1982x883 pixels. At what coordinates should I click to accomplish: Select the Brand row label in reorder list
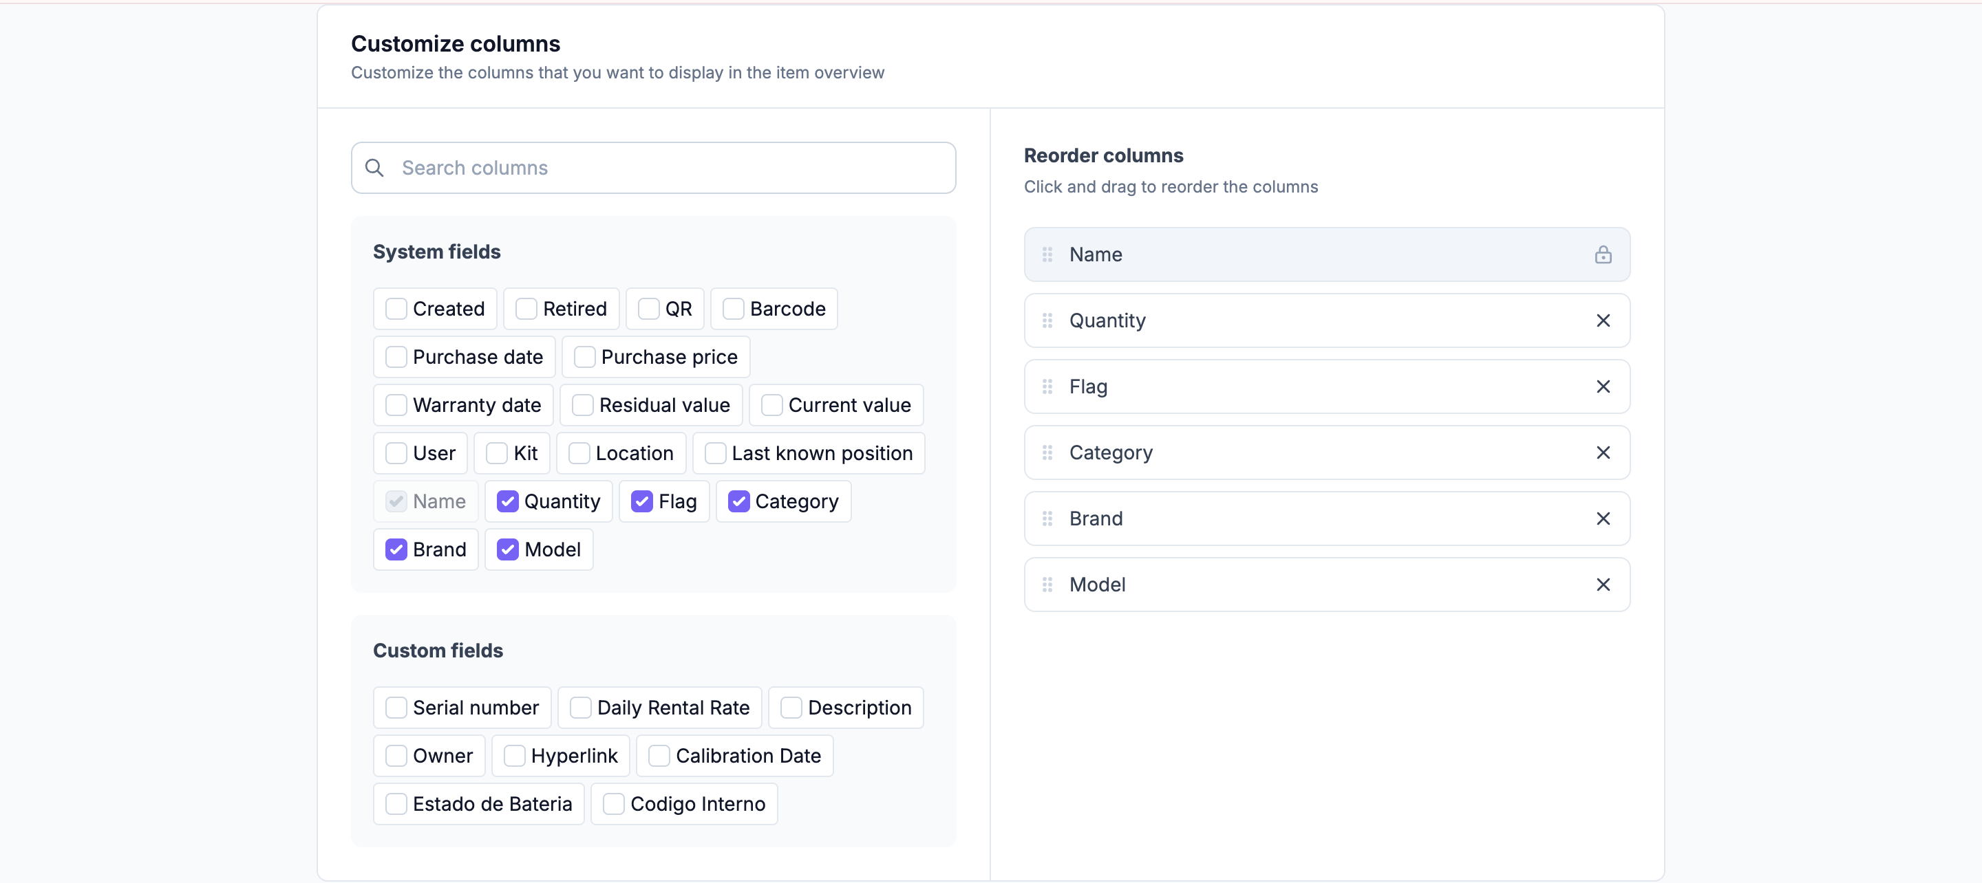[1096, 519]
